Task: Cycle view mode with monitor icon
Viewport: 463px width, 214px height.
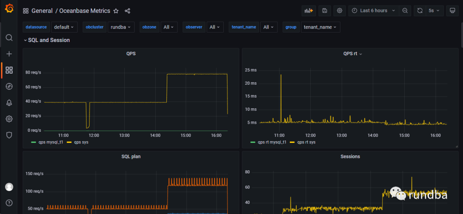Action: tap(452, 11)
